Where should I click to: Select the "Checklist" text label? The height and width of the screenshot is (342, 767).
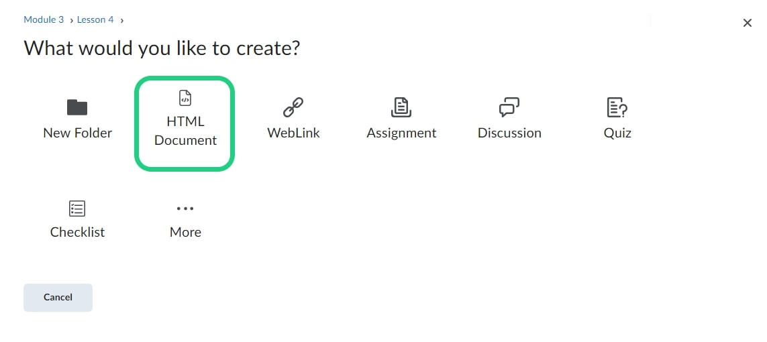77,232
